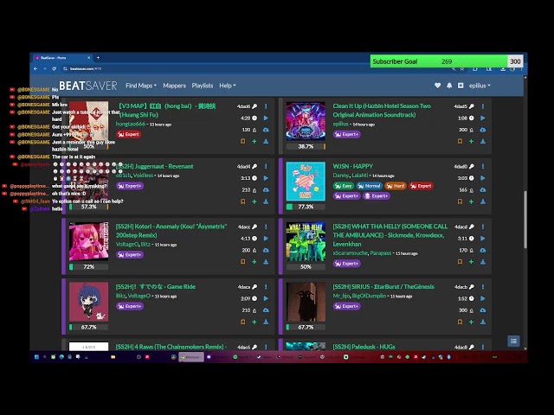One-click install cloud icon for WHAT THA HELLY
The image size is (554, 415).
(483, 250)
